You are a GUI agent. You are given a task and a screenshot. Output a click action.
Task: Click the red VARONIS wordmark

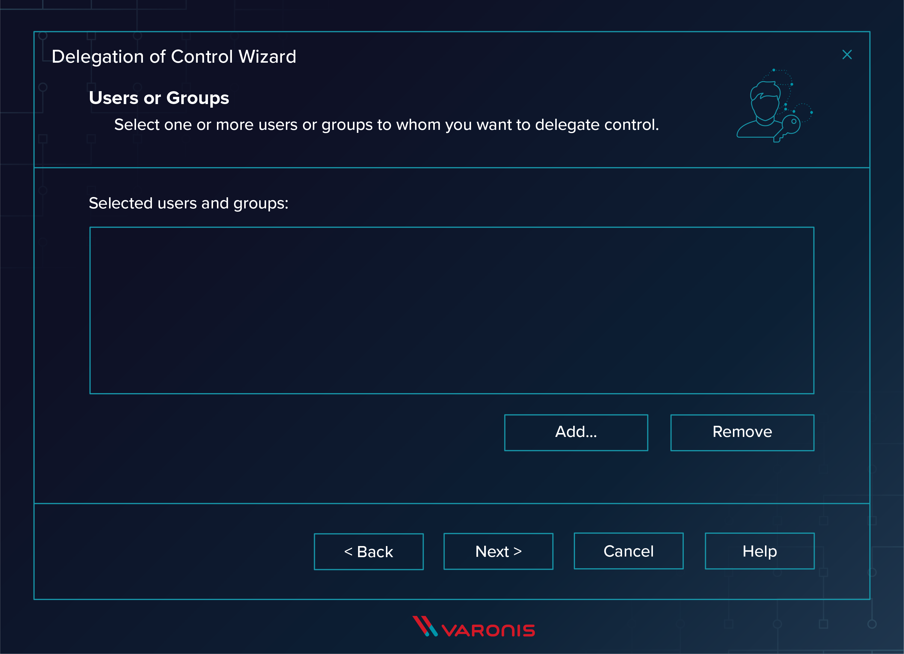(488, 631)
